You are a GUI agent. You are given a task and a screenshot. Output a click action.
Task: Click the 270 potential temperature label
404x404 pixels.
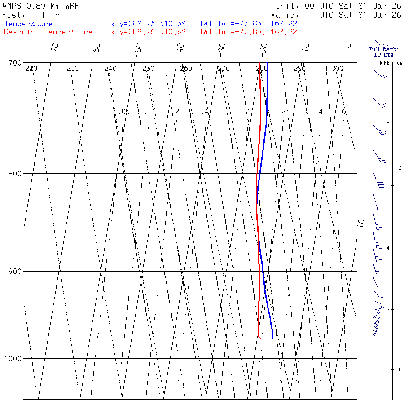point(224,68)
